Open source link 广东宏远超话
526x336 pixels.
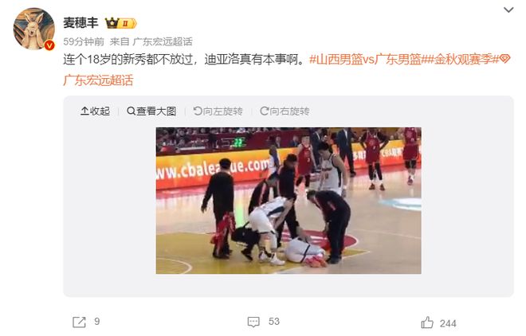163,41
